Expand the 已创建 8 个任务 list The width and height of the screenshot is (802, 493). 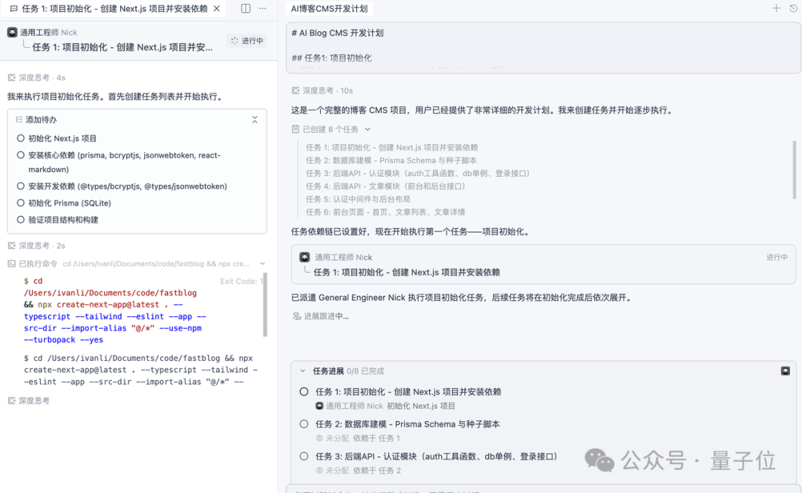(368, 128)
